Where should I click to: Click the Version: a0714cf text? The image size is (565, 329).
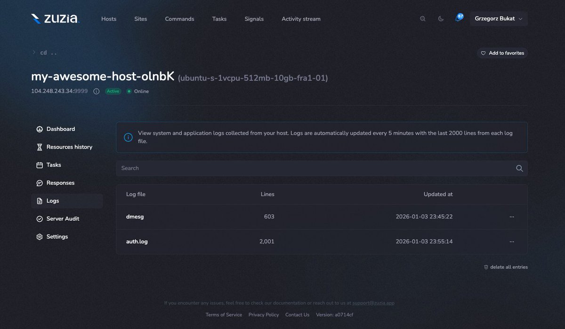pyautogui.click(x=334, y=315)
